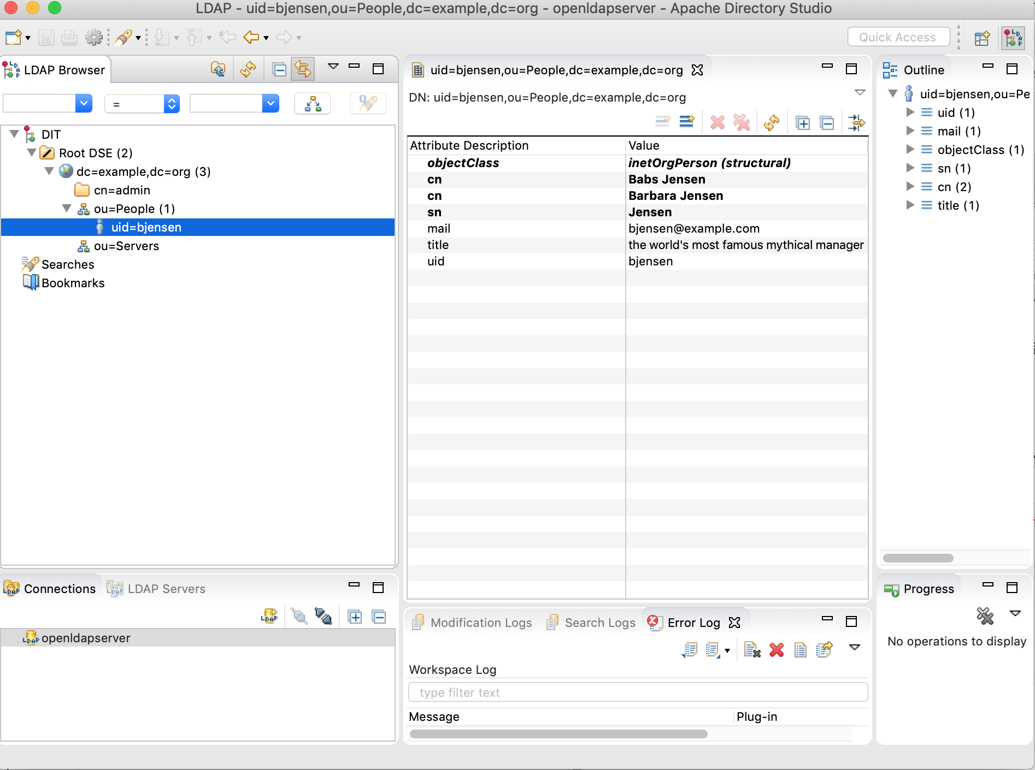Refresh the LDAP Browser tree
Image resolution: width=1035 pixels, height=770 pixels.
248,69
